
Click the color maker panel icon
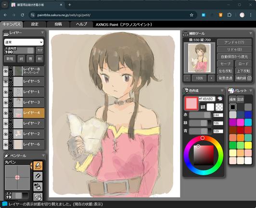[186, 91]
